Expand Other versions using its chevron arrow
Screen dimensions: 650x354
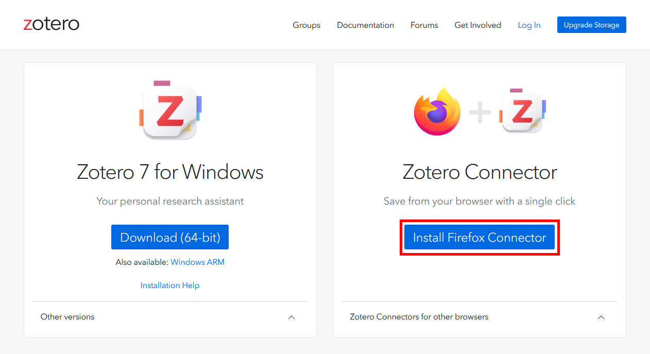292,317
